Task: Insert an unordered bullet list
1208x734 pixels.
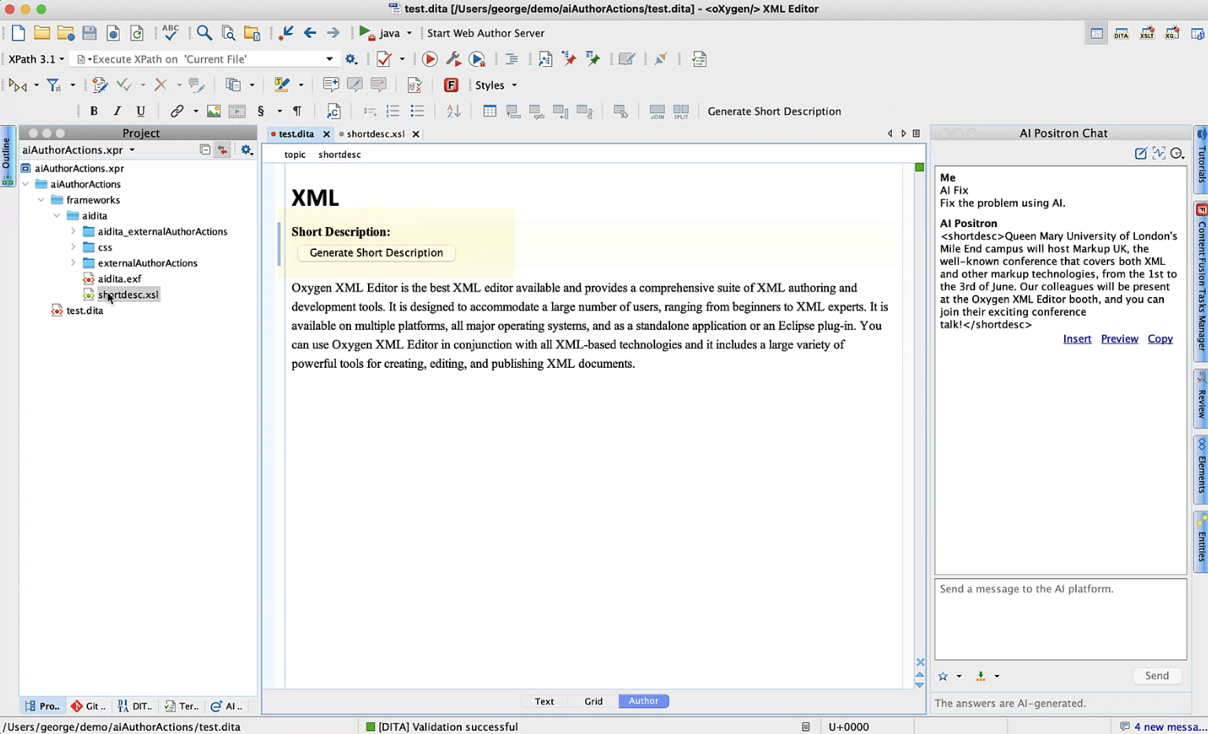Action: point(417,111)
